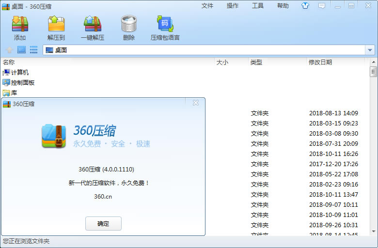Click the 删除 (Delete) trash icon
The image size is (378, 248).
tap(129, 28)
